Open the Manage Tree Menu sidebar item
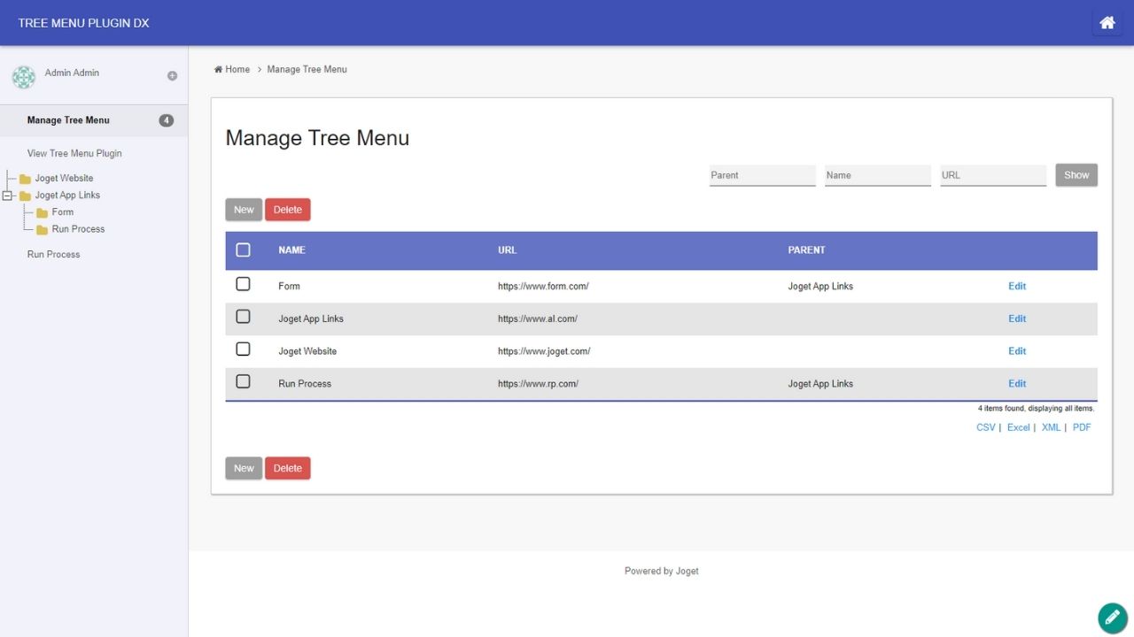 [68, 120]
